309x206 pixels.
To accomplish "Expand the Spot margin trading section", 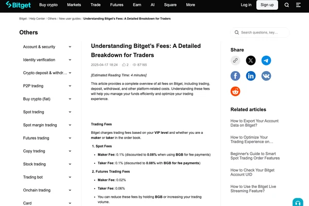I will pyautogui.click(x=47, y=125).
